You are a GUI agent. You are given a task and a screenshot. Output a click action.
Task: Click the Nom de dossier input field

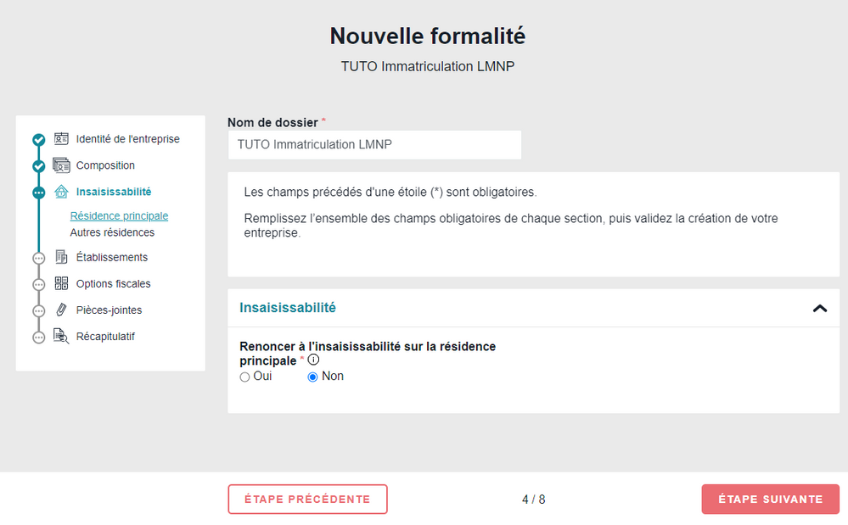click(374, 145)
